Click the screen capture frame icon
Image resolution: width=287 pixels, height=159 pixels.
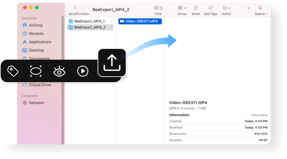pyautogui.click(x=36, y=71)
